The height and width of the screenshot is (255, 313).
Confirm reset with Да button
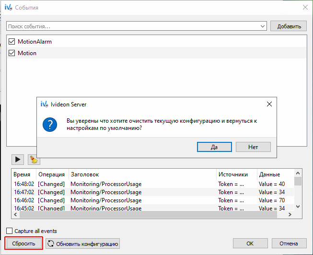point(214,147)
